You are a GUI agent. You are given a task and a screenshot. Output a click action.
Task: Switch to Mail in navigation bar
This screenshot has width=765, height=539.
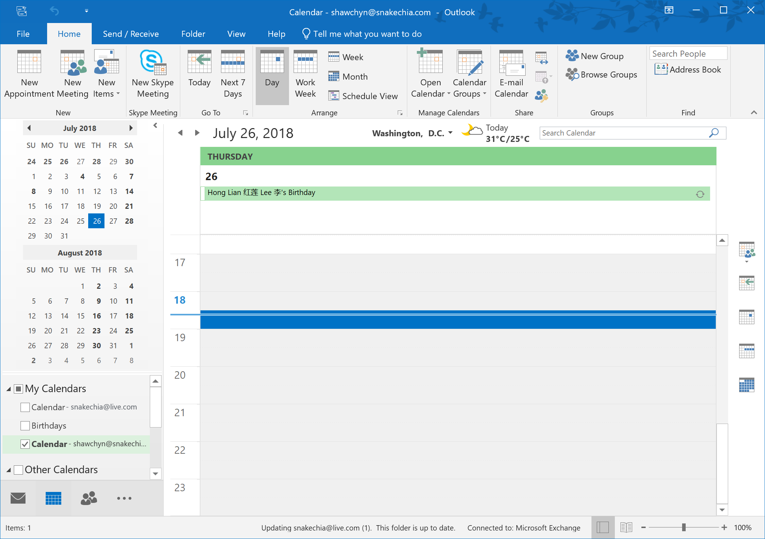pos(18,498)
